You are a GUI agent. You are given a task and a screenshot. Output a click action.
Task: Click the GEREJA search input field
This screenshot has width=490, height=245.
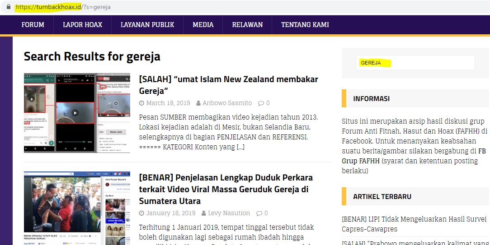(415, 63)
